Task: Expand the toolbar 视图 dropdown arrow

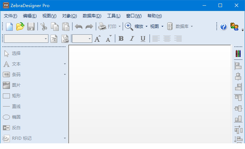Action: pos(162,27)
